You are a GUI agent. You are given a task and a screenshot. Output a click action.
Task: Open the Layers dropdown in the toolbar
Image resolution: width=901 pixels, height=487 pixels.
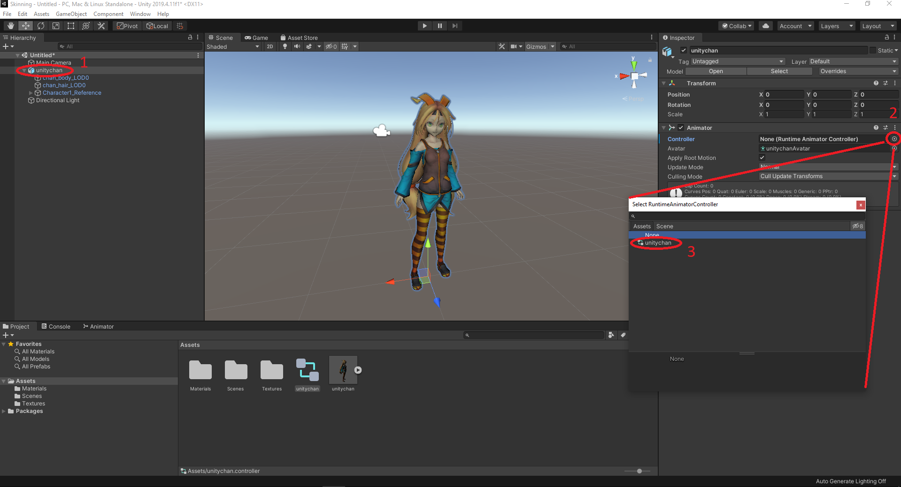[836, 26]
